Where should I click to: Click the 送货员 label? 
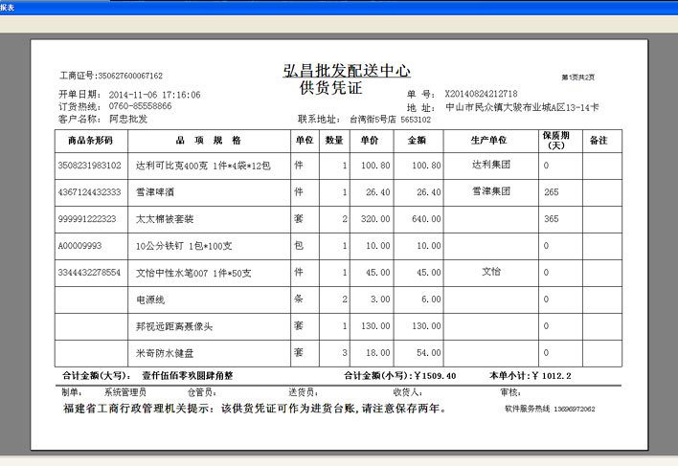point(304,392)
